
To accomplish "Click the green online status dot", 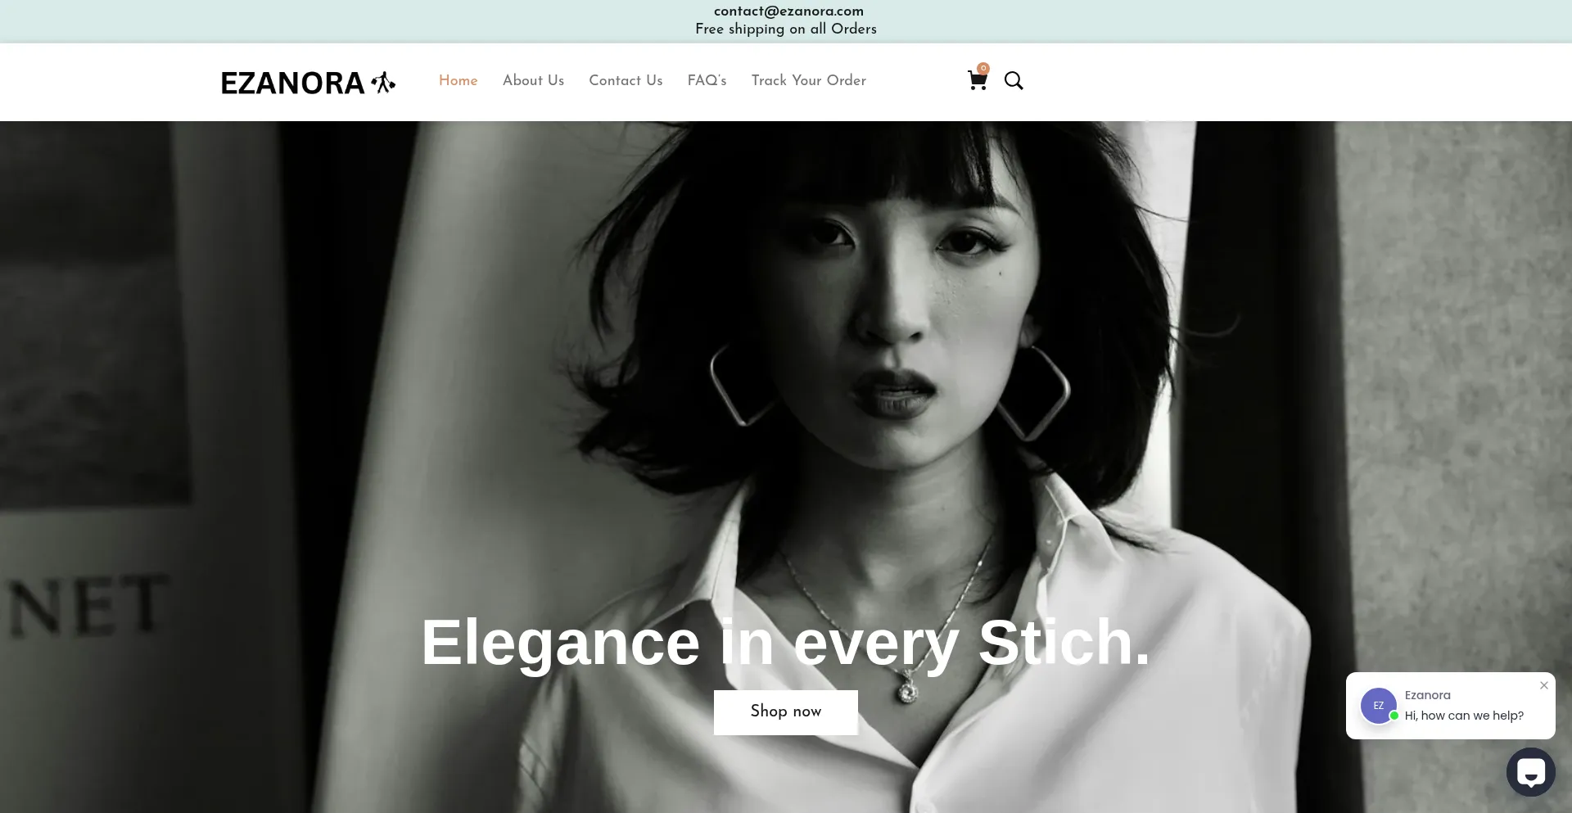I will [1394, 716].
